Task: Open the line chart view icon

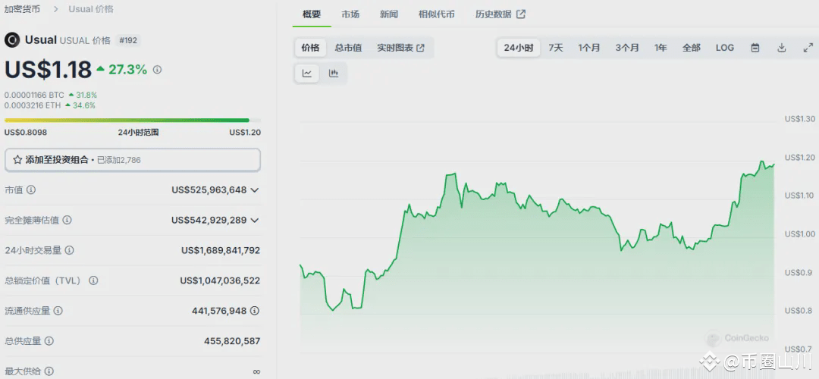Action: [x=307, y=74]
